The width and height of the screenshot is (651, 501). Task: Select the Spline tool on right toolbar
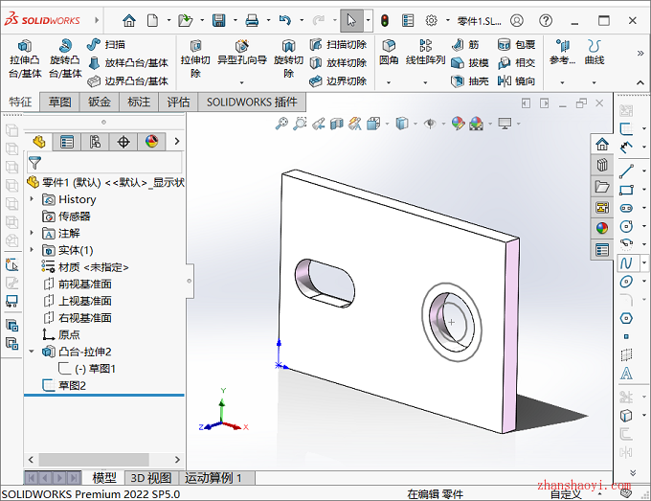(x=626, y=262)
